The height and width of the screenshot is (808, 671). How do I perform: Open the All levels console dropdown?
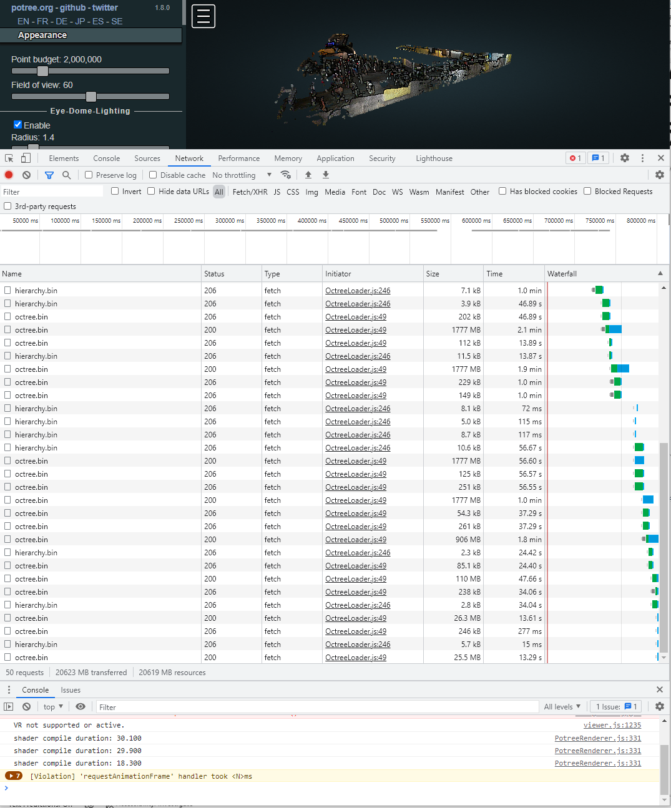[x=561, y=706]
